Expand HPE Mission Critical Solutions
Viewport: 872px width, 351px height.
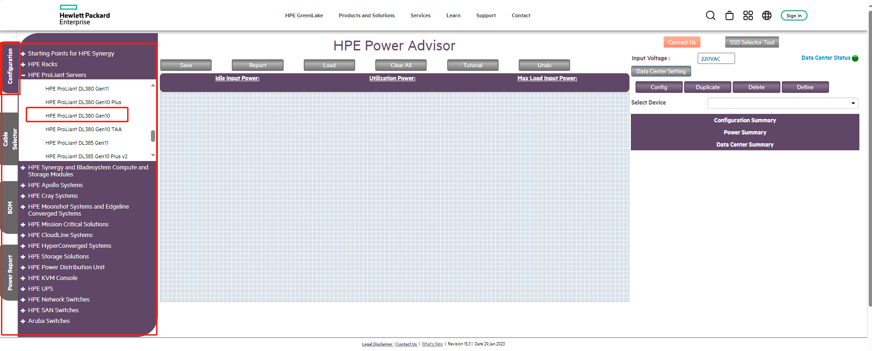[x=23, y=225]
